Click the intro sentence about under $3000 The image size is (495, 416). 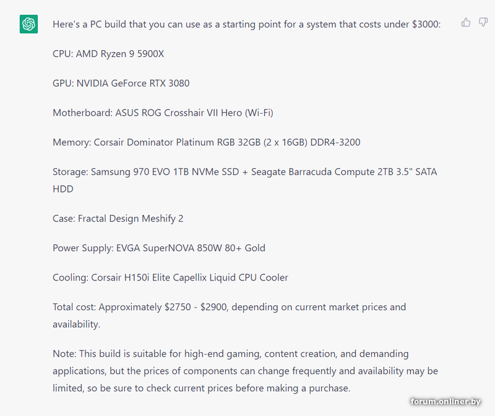246,25
